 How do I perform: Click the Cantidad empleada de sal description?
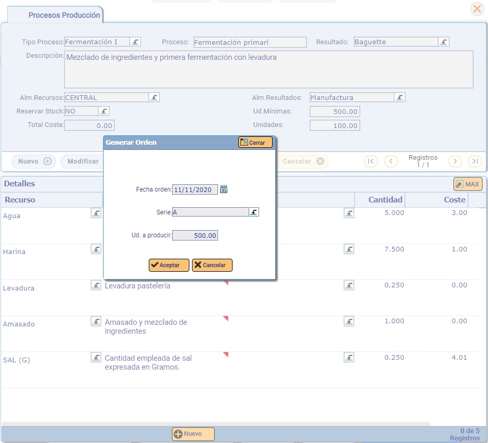(x=148, y=362)
